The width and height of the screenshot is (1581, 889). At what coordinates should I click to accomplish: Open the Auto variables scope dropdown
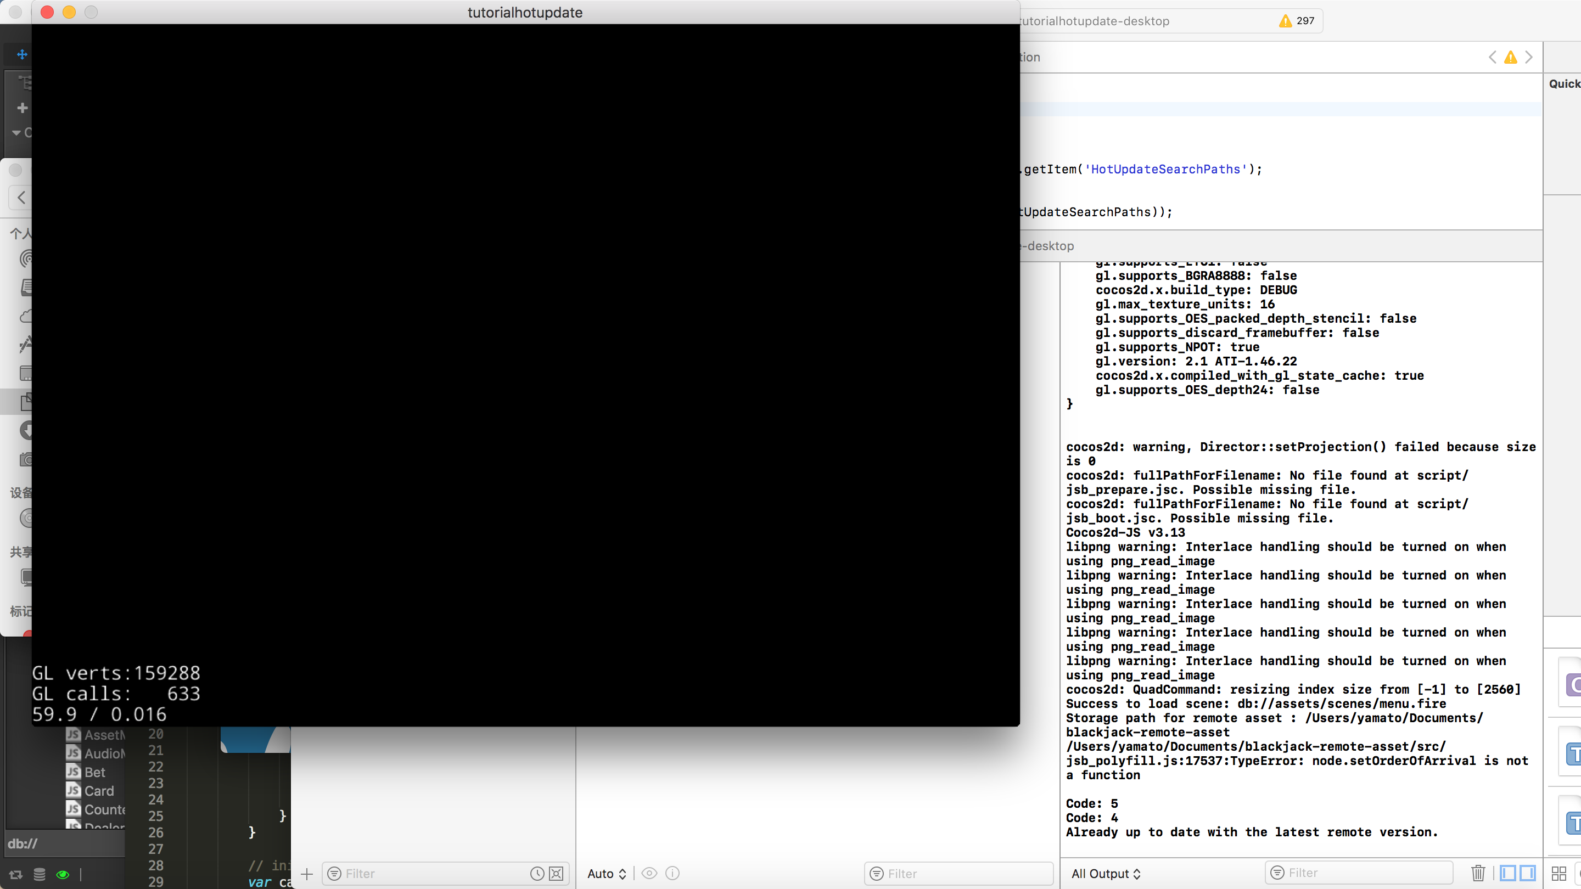click(x=607, y=873)
